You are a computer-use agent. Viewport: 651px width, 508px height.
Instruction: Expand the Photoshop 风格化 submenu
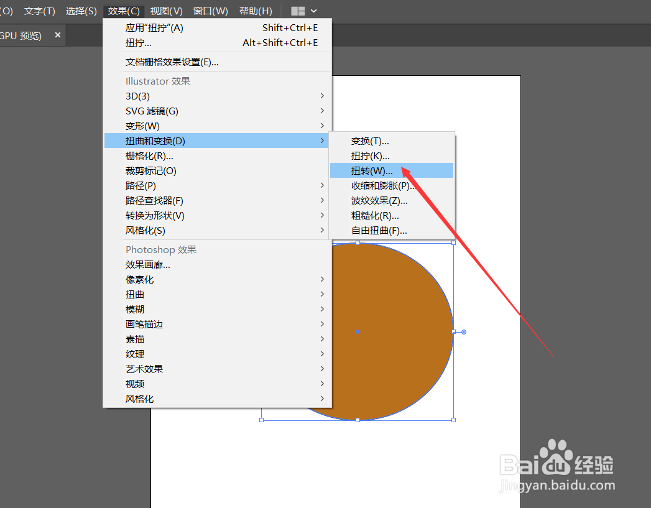point(217,399)
